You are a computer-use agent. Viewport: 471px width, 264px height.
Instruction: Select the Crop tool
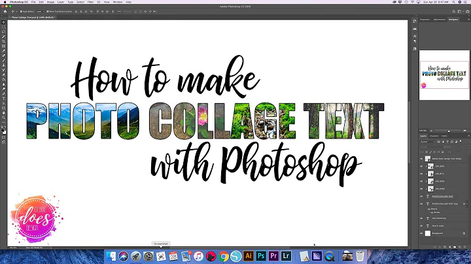pos(4,41)
